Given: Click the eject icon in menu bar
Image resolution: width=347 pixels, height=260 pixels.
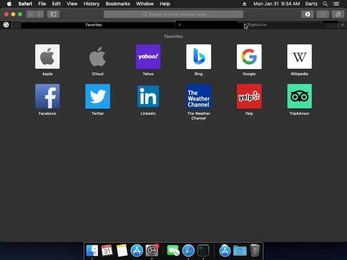Looking at the screenshot, I should pyautogui.click(x=244, y=4).
